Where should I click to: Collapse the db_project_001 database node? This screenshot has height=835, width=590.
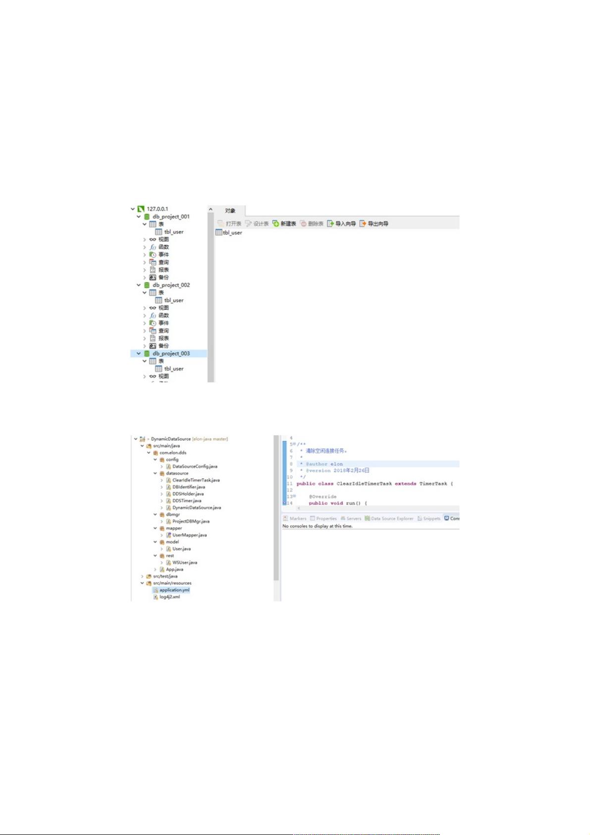139,217
